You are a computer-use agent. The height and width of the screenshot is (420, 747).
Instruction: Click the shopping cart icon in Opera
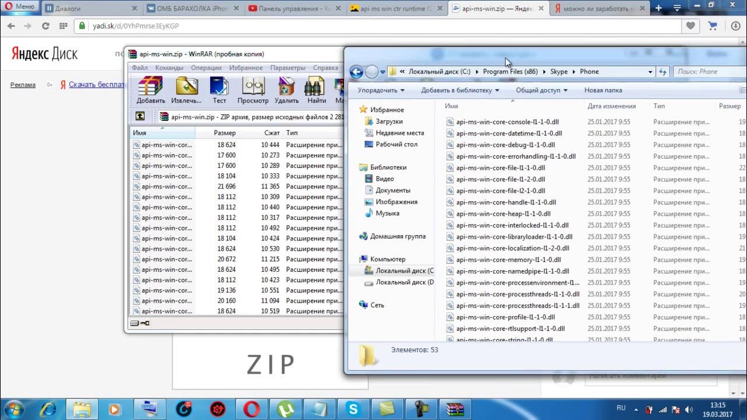713,26
